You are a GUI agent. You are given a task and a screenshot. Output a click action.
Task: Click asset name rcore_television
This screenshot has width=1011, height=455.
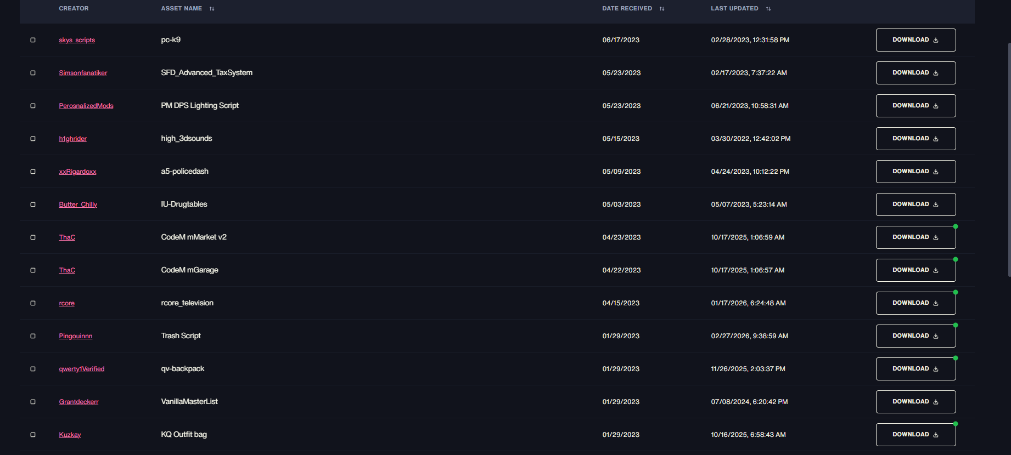pos(187,303)
